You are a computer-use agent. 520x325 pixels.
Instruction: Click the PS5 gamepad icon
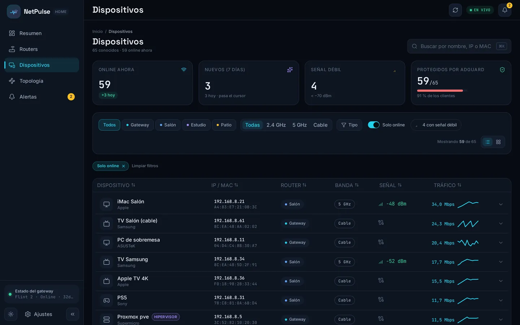tap(107, 300)
